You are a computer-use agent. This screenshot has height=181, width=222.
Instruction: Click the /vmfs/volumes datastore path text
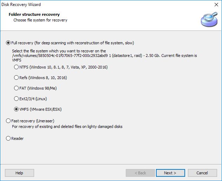point(104,56)
